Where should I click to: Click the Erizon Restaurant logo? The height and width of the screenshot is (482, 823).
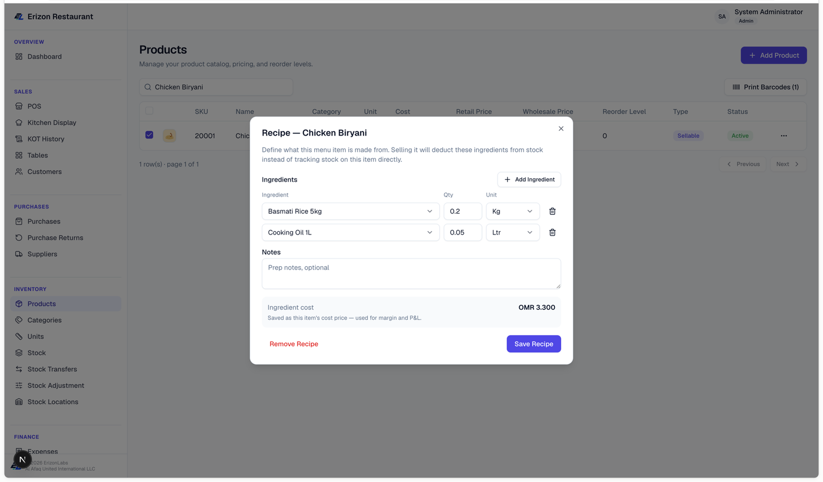pos(19,16)
